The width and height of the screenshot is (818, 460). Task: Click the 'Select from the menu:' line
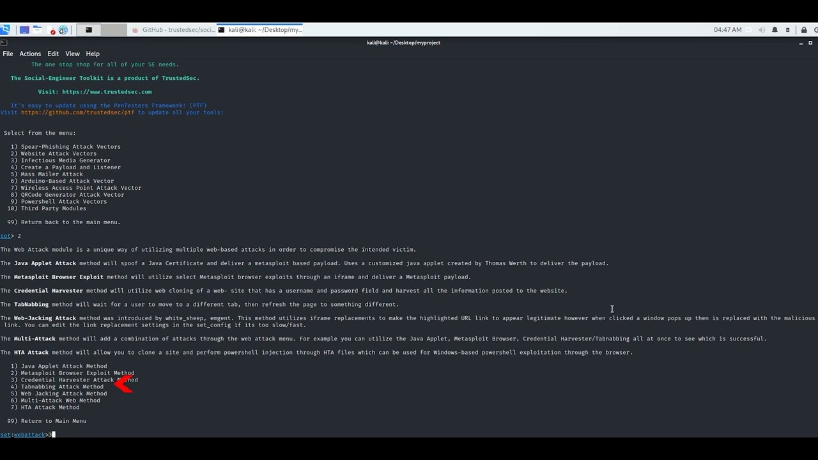[40, 133]
